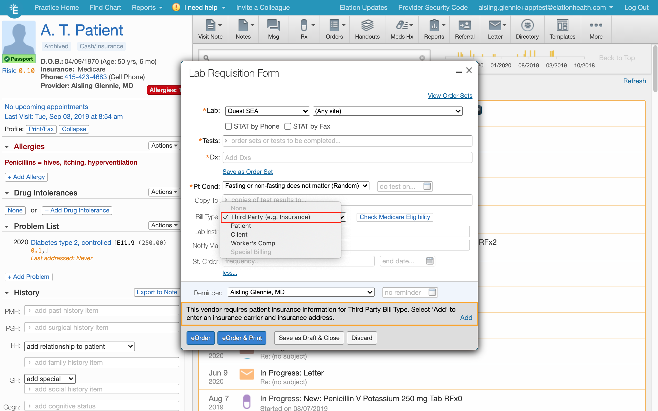658x411 pixels.
Task: Select Patient in Bill Type list
Action: click(241, 226)
